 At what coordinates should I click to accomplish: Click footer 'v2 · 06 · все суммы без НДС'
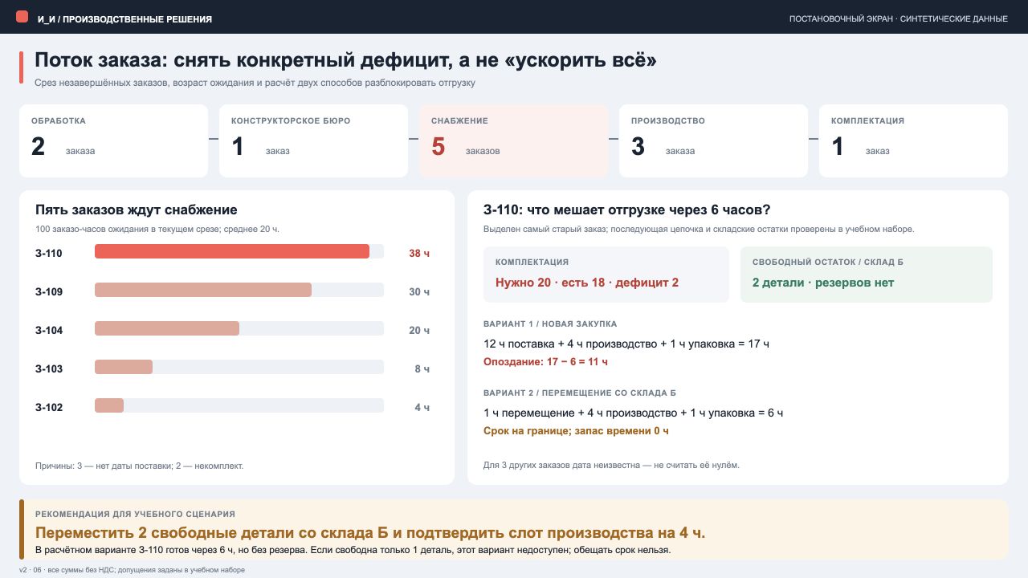[x=132, y=570]
